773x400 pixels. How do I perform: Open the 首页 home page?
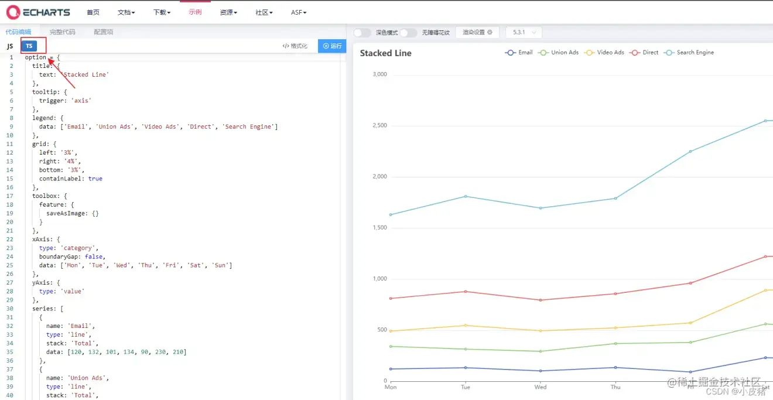[x=93, y=12]
